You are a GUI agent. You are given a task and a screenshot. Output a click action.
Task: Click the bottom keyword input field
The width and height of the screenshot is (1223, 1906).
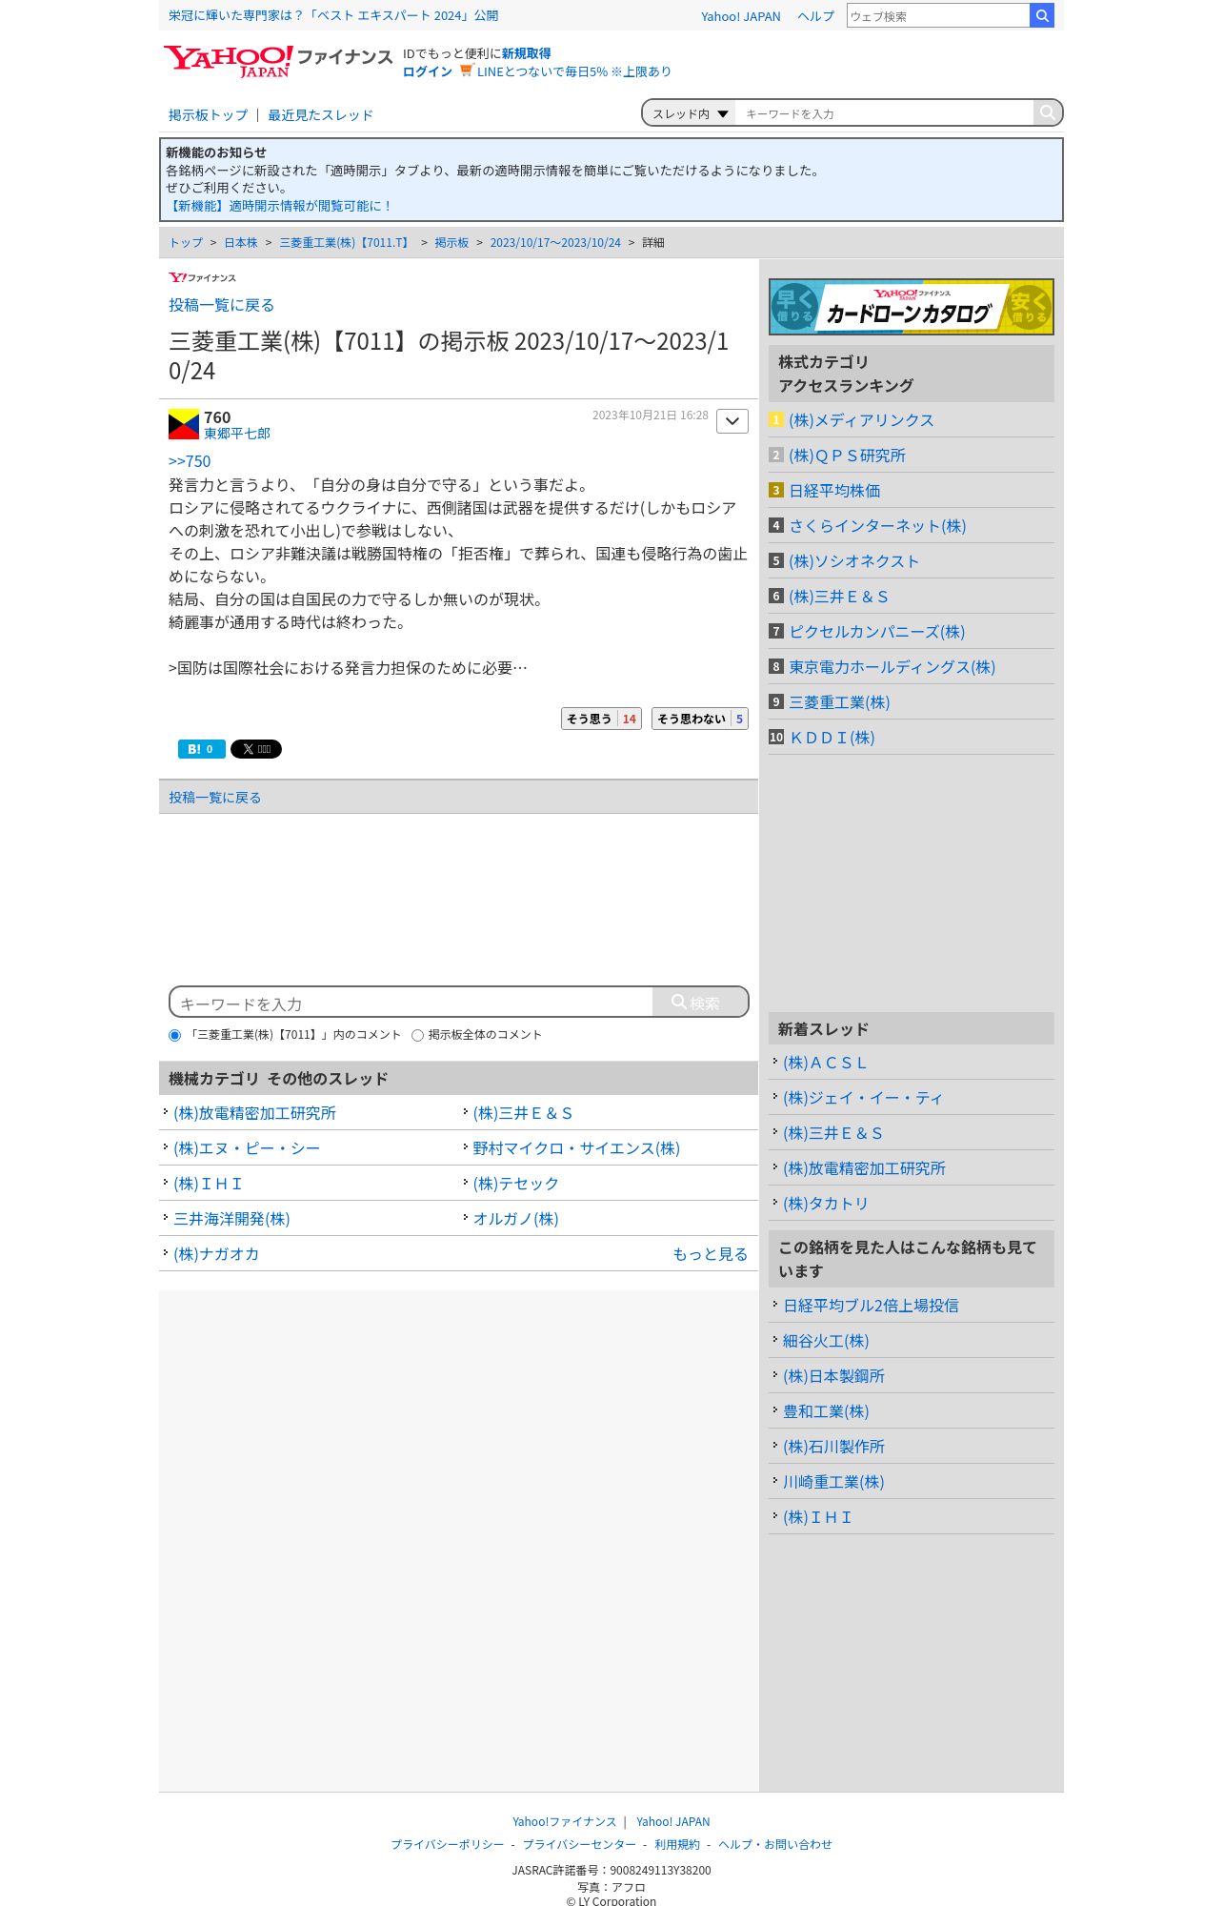pos(411,1003)
